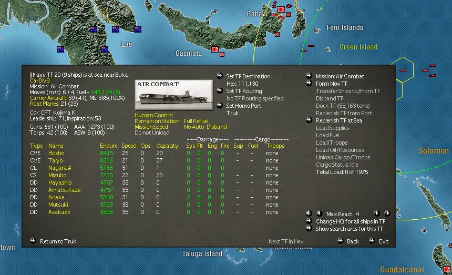Select ship Nagara # in the list
This screenshot has height=275, width=452.
coord(60,168)
